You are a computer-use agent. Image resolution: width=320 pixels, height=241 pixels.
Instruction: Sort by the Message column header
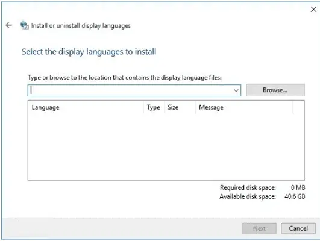click(244, 107)
